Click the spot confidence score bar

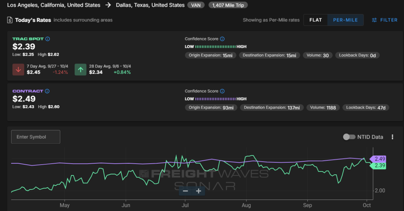coord(215,47)
